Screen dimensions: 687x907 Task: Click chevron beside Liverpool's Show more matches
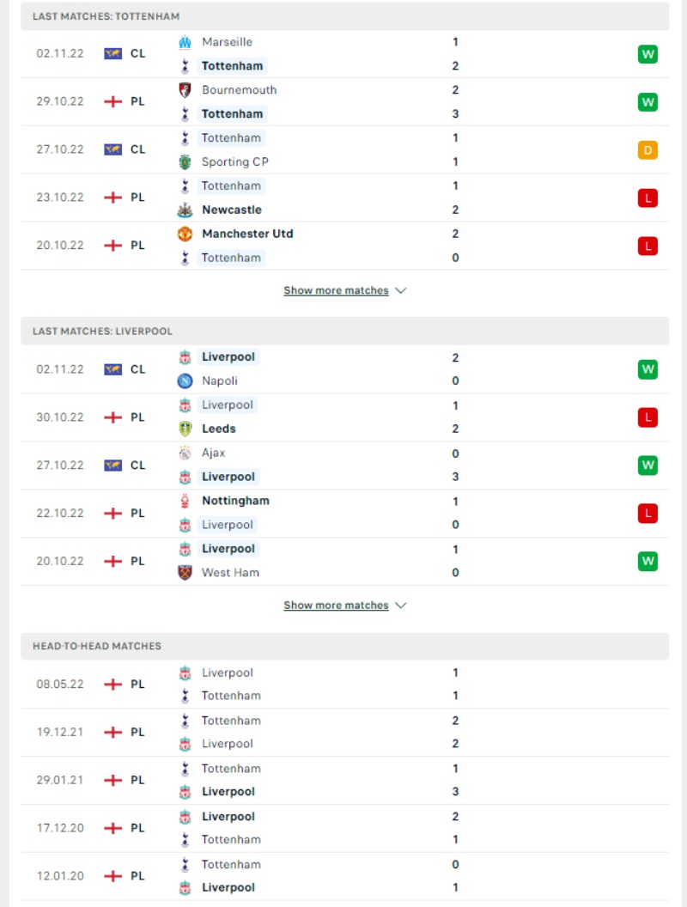tap(401, 605)
